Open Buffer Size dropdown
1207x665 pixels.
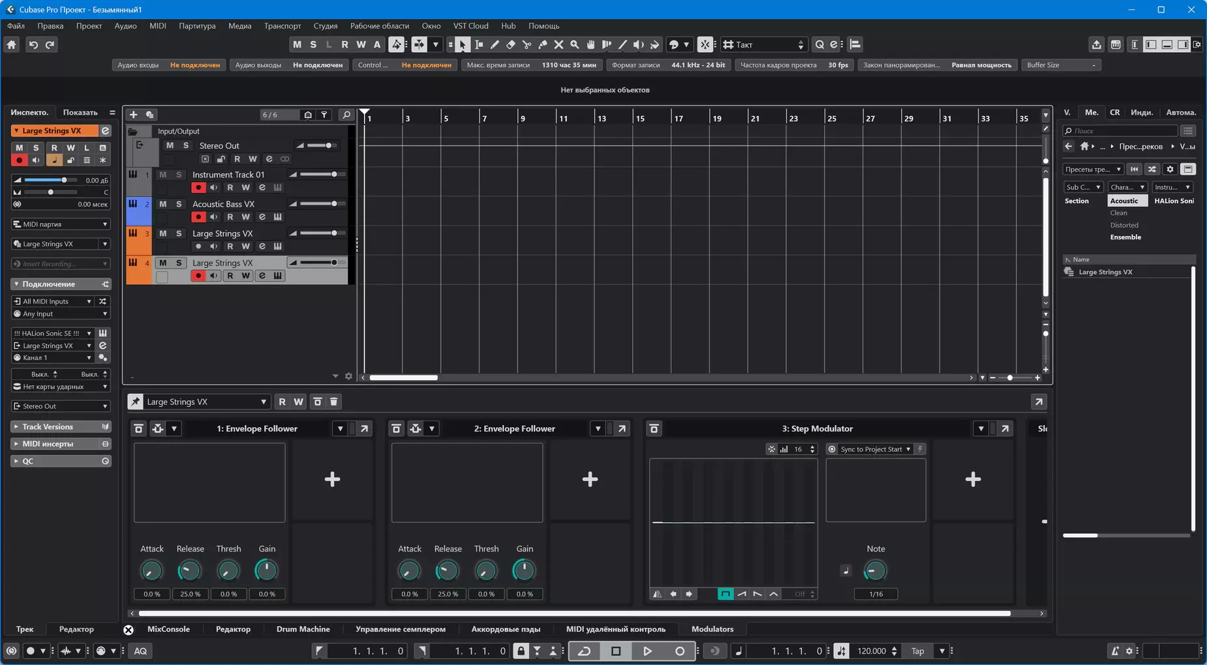point(1062,65)
